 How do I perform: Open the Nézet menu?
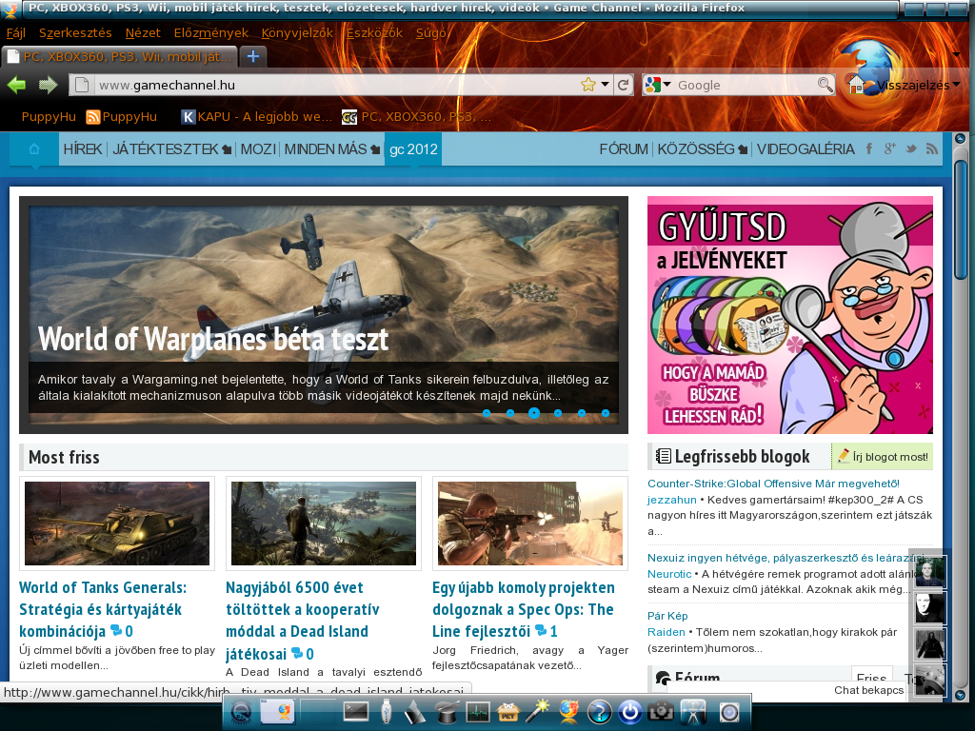(143, 33)
